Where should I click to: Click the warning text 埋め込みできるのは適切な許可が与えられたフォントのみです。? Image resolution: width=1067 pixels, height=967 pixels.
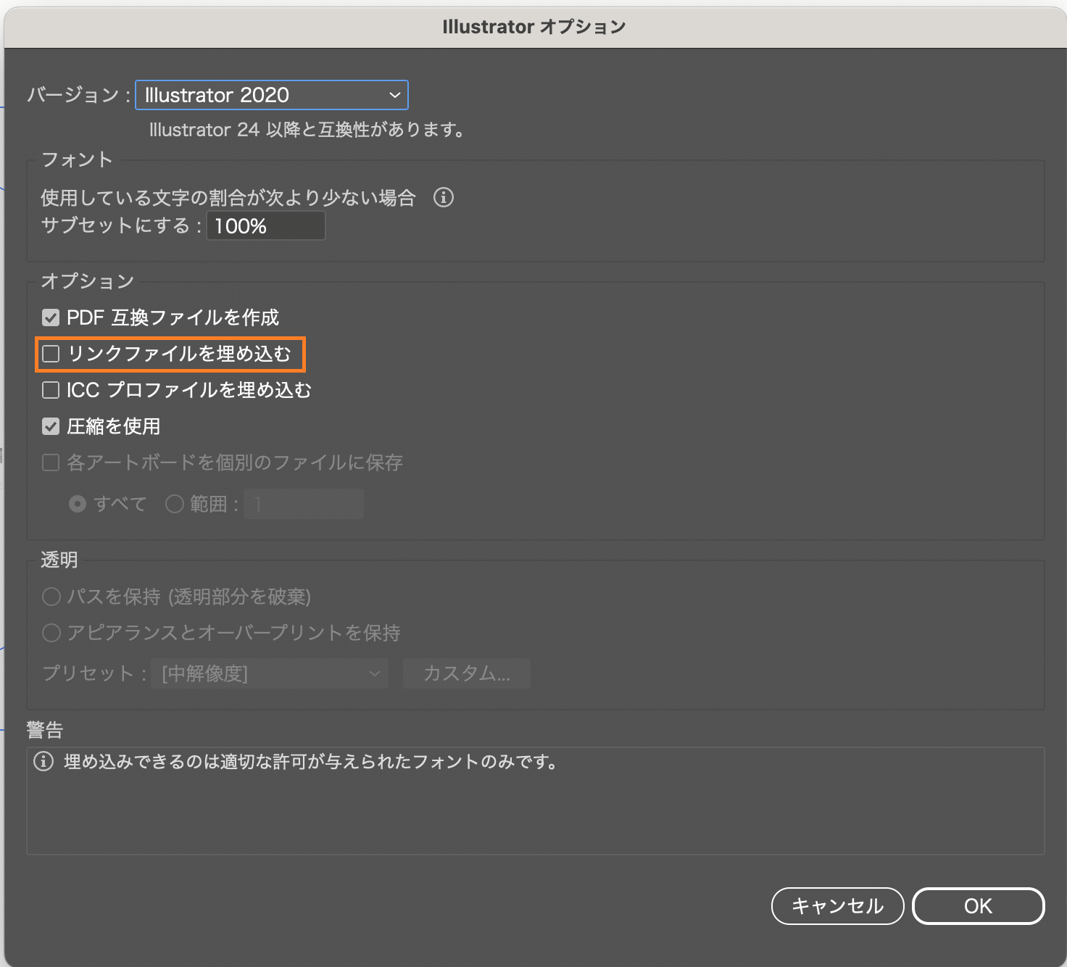point(311,762)
